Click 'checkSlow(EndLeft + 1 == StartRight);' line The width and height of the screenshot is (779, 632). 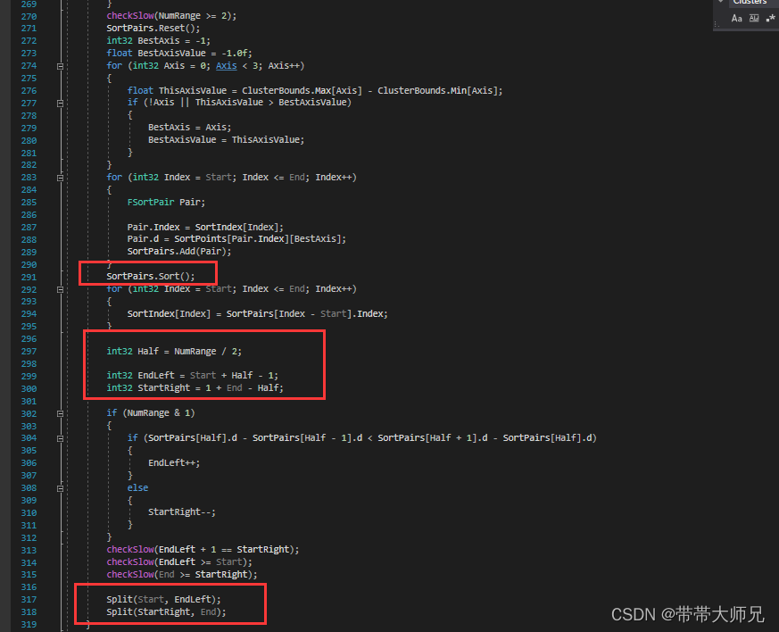point(203,550)
